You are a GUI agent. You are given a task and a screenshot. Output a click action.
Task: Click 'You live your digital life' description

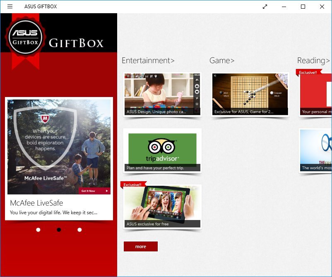(x=53, y=213)
